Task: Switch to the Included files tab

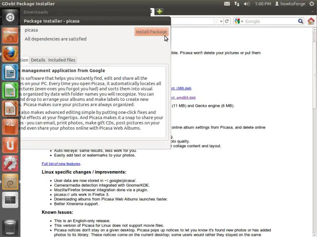Action: [x=62, y=60]
